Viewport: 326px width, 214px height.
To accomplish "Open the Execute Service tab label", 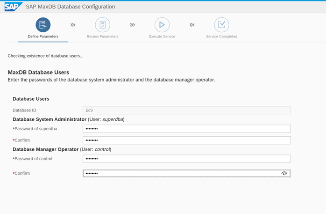I will (162, 37).
